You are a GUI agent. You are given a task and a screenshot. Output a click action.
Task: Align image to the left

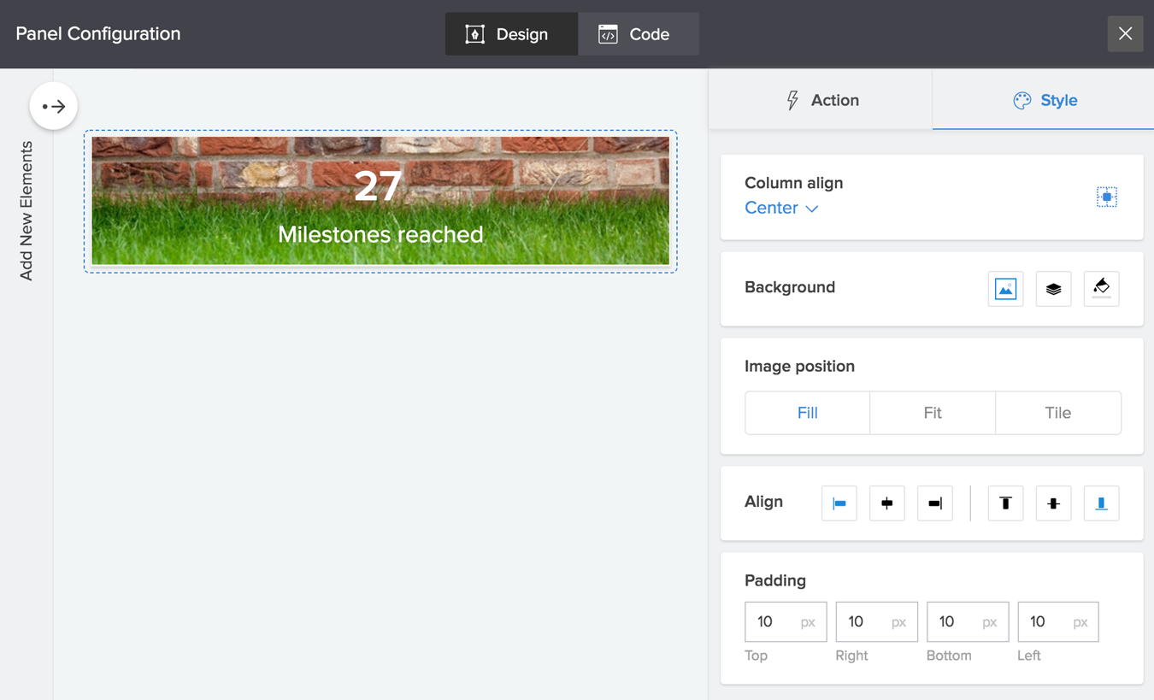[x=839, y=503]
